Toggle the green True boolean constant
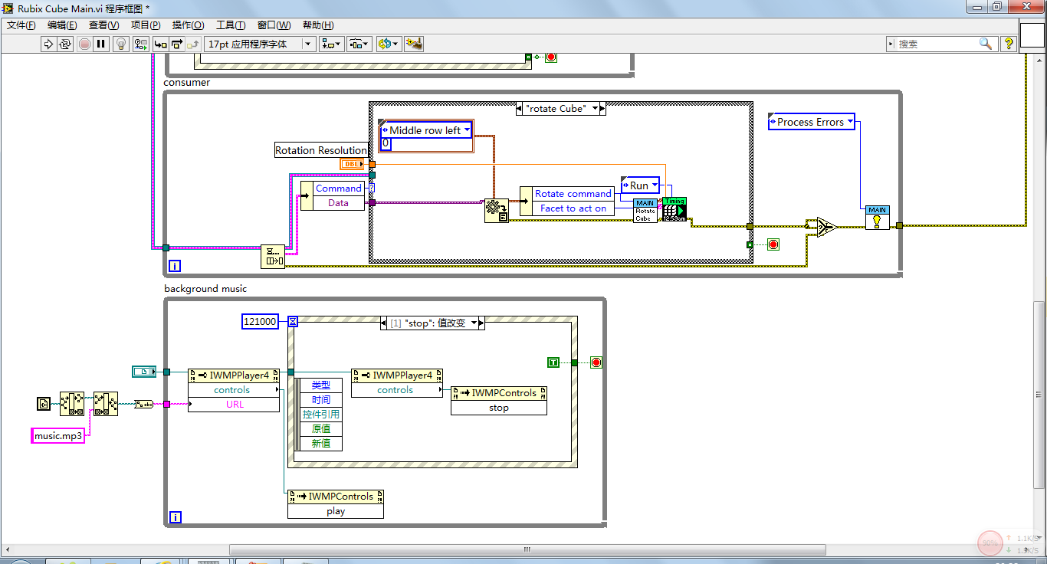Image resolution: width=1047 pixels, height=564 pixels. click(553, 362)
